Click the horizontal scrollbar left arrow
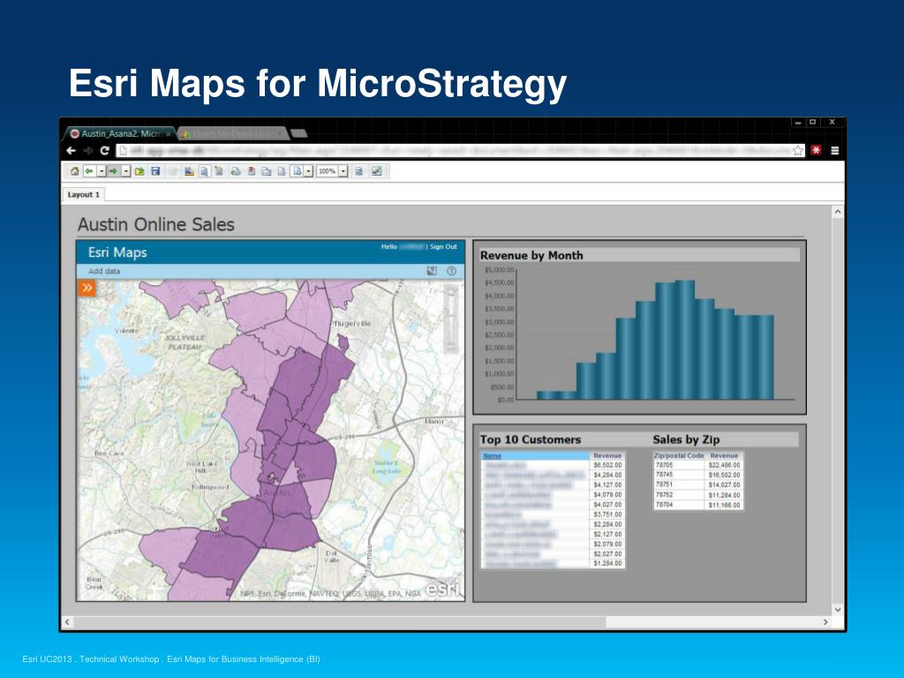Screen dimensions: 904x678 coord(67,622)
